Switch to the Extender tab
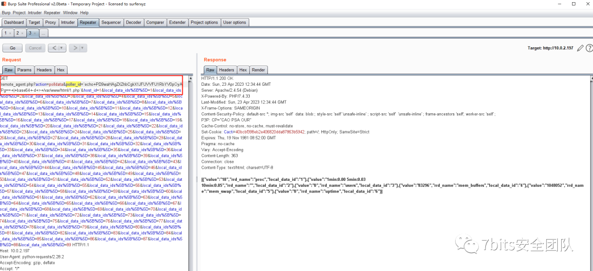Screen dimensions: 593x271 pos(177,23)
